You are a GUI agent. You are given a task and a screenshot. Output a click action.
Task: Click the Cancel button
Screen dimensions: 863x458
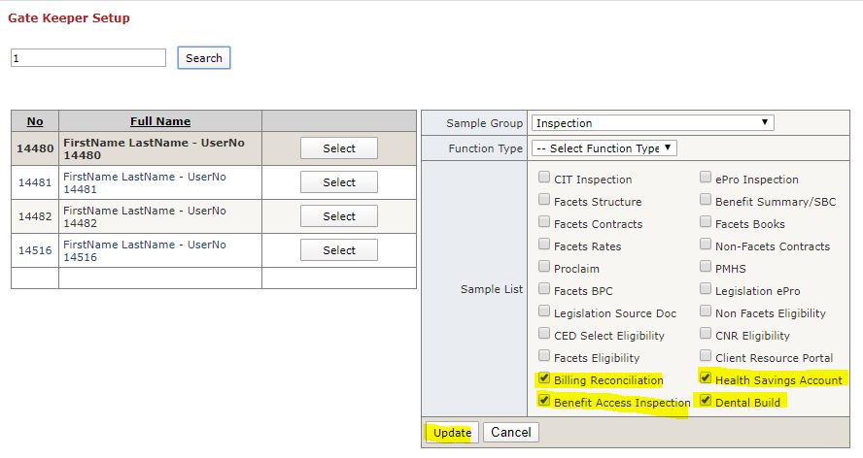pyautogui.click(x=510, y=433)
